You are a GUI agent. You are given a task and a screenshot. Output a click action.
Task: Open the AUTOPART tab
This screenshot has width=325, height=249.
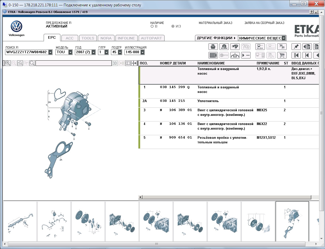[151, 38]
